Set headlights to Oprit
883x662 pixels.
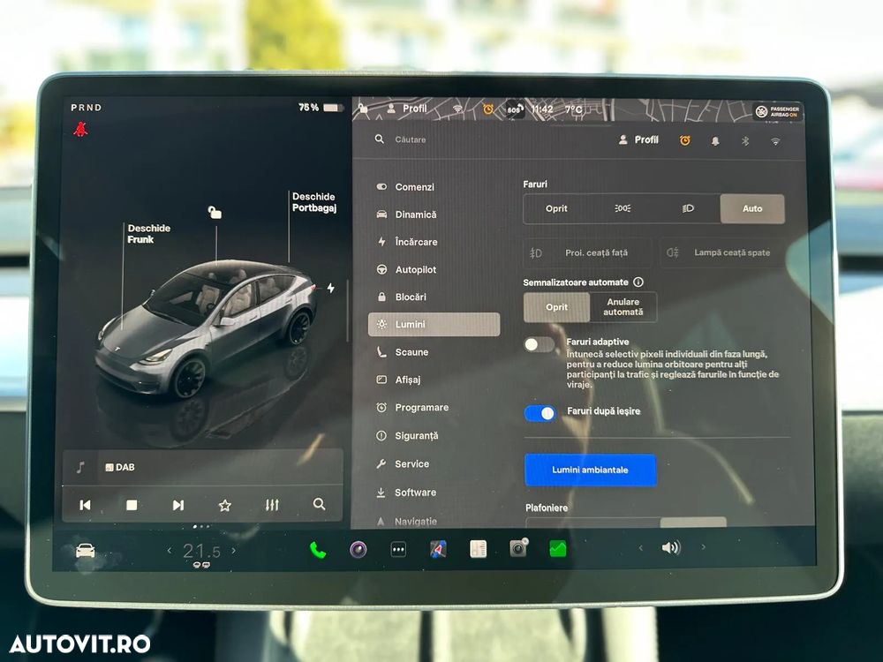pos(556,209)
